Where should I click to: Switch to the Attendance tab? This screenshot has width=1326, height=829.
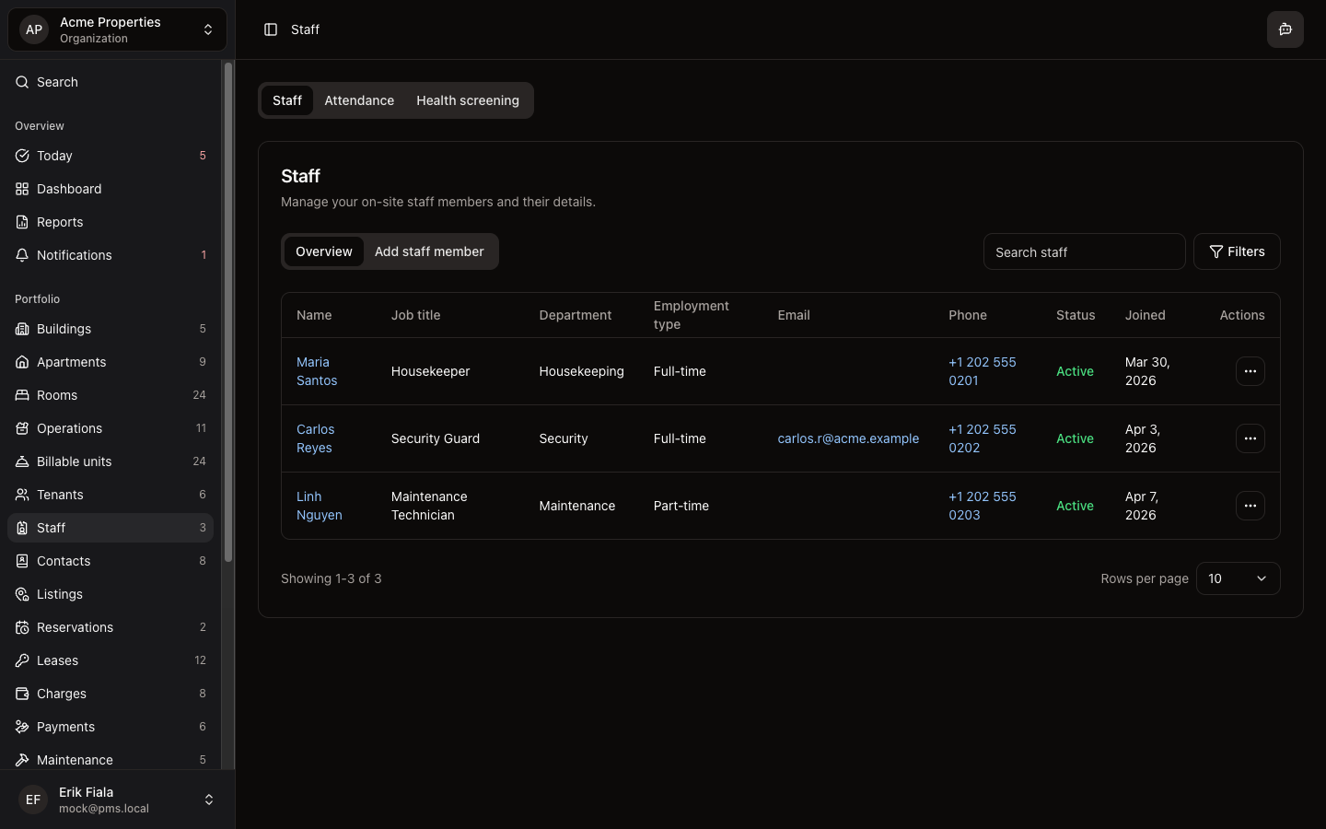(x=359, y=100)
